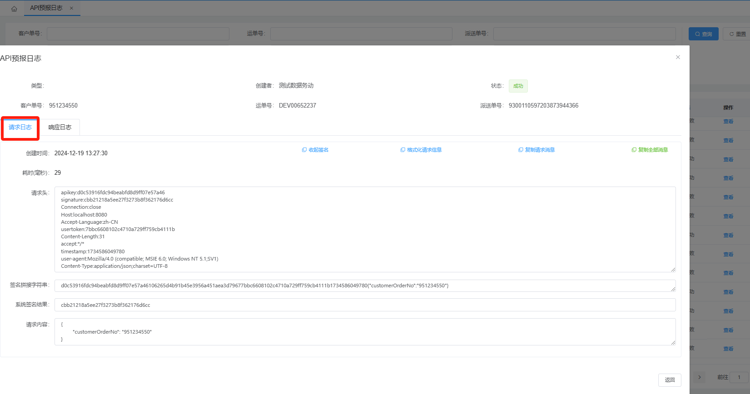This screenshot has height=394, width=750.
Task: Click the icon beside 格式化请求信息
Action: (402, 150)
